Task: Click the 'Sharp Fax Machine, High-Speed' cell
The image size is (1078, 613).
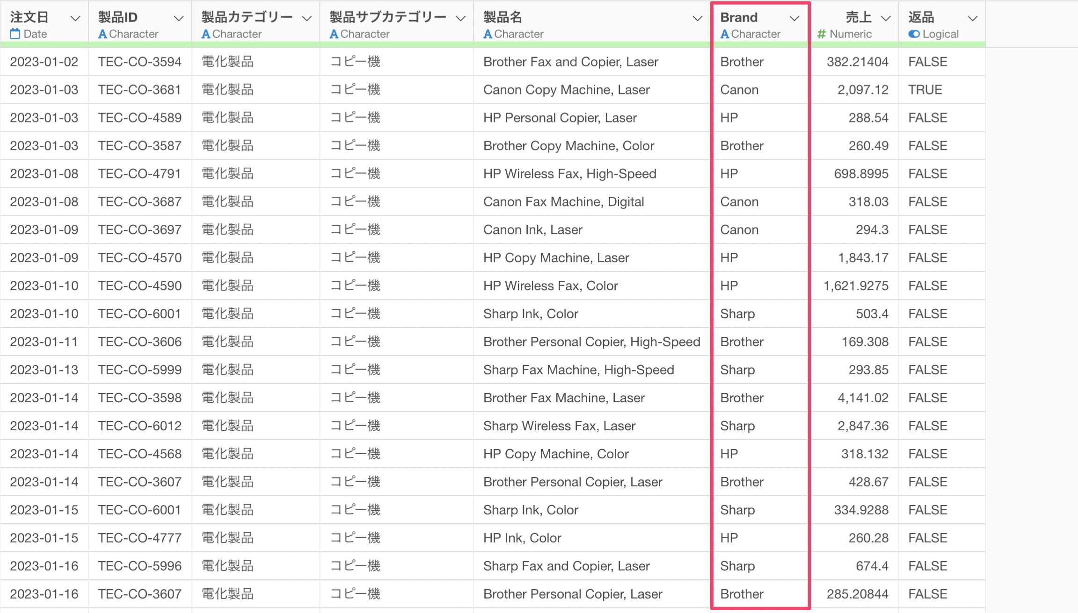Action: (x=592, y=370)
